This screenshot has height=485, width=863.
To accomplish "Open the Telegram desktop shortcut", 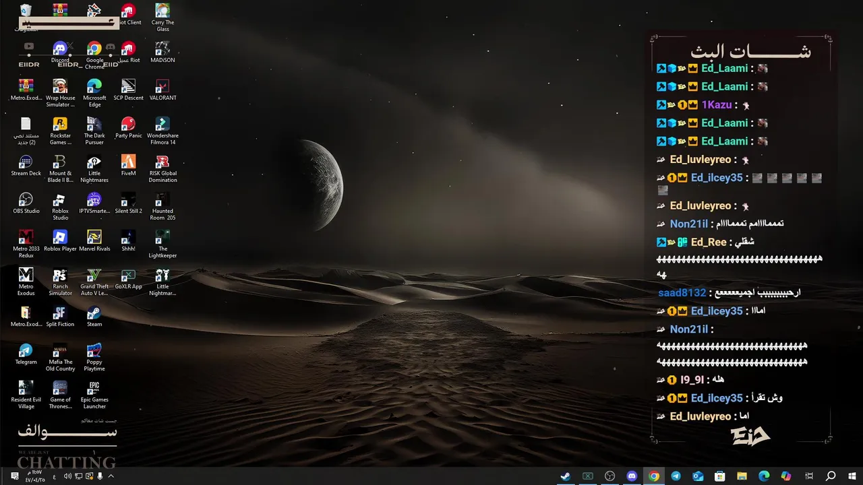I will [26, 354].
